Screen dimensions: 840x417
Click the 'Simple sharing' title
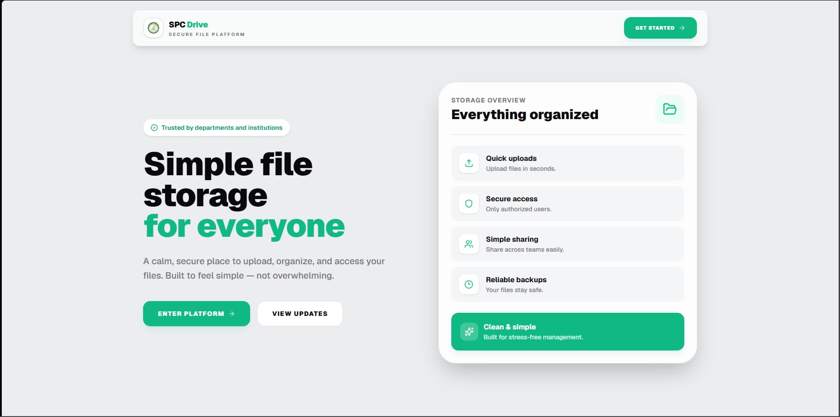coord(512,239)
